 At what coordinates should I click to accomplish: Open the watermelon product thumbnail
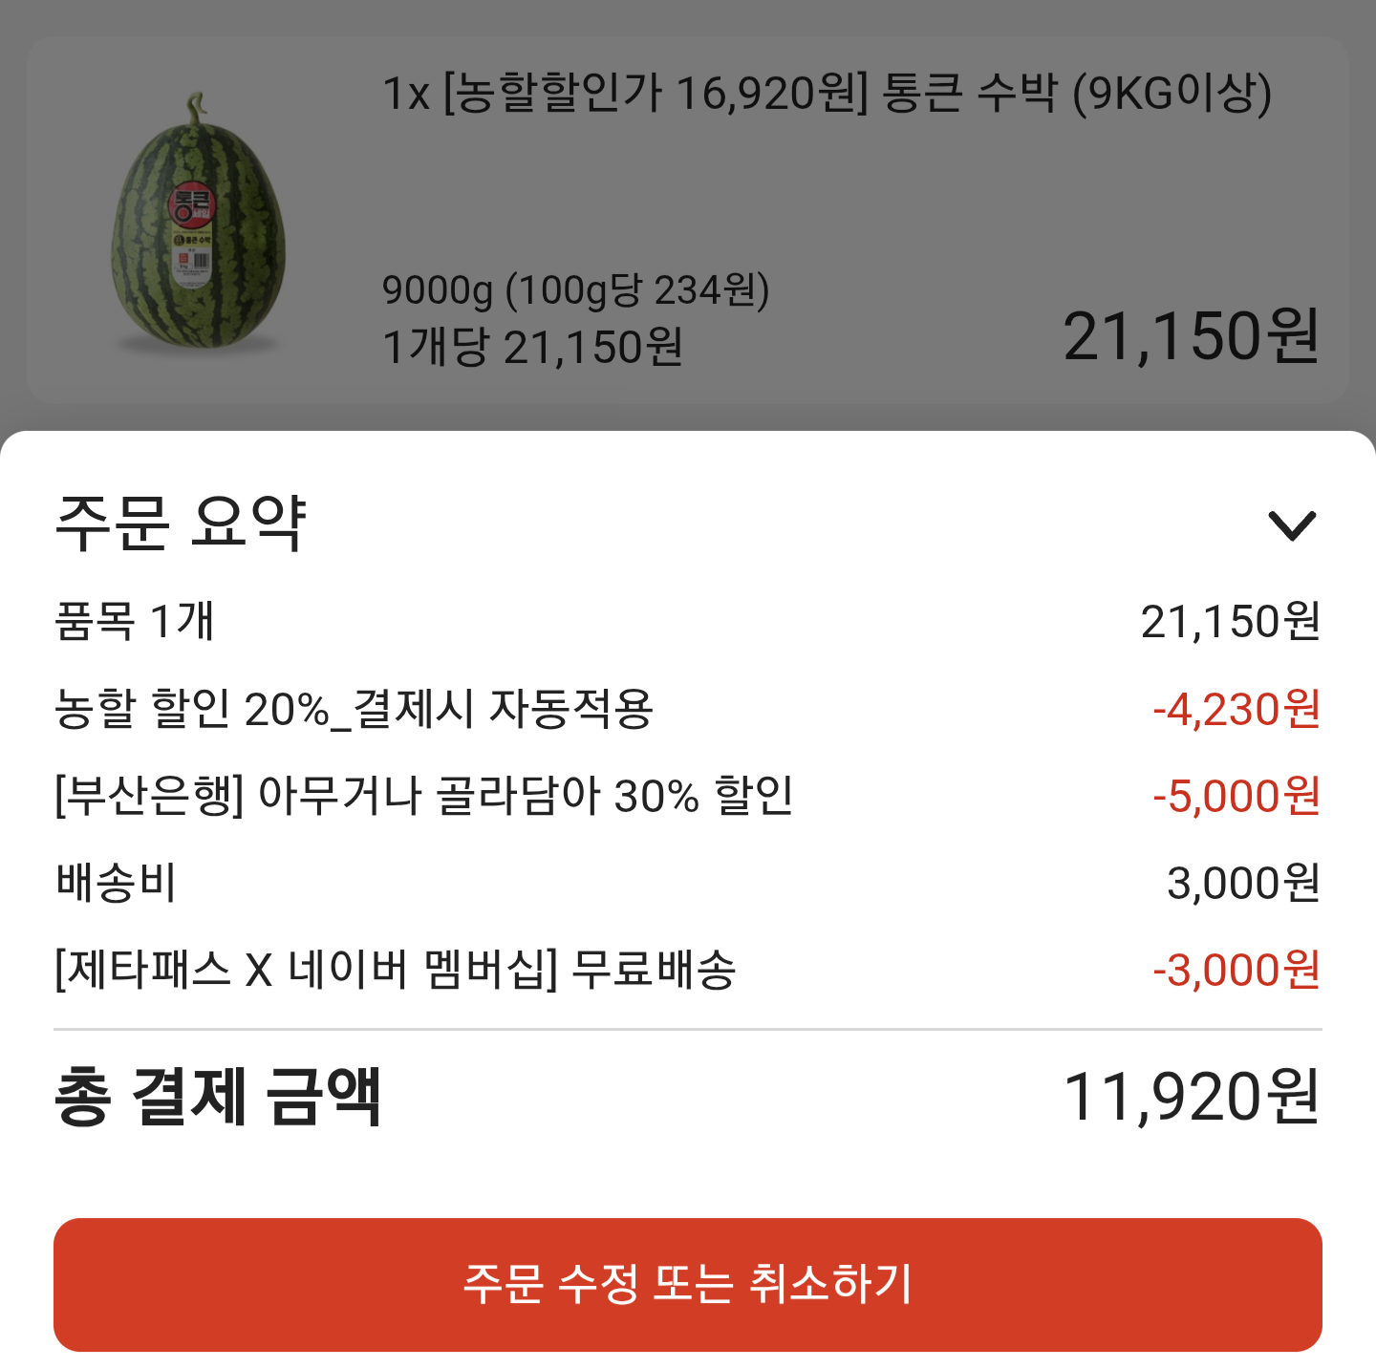point(199,222)
